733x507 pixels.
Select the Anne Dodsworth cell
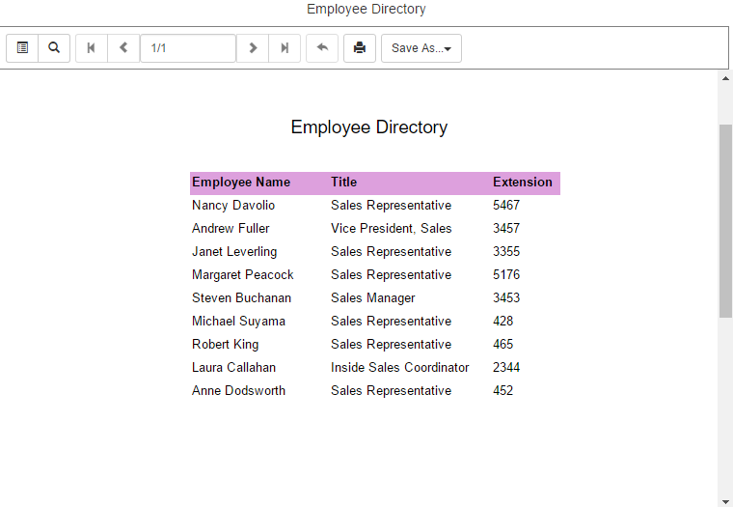point(238,390)
